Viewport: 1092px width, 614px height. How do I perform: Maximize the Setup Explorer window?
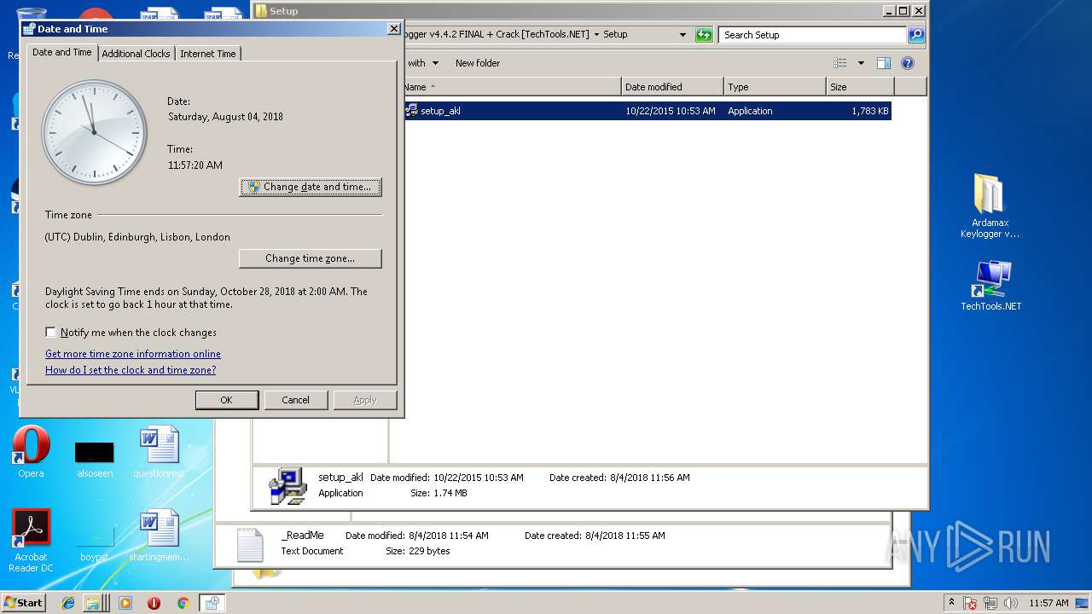pos(903,11)
